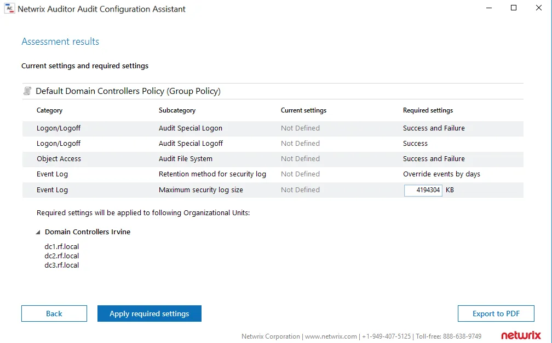Click the Category column header

pyautogui.click(x=50, y=110)
